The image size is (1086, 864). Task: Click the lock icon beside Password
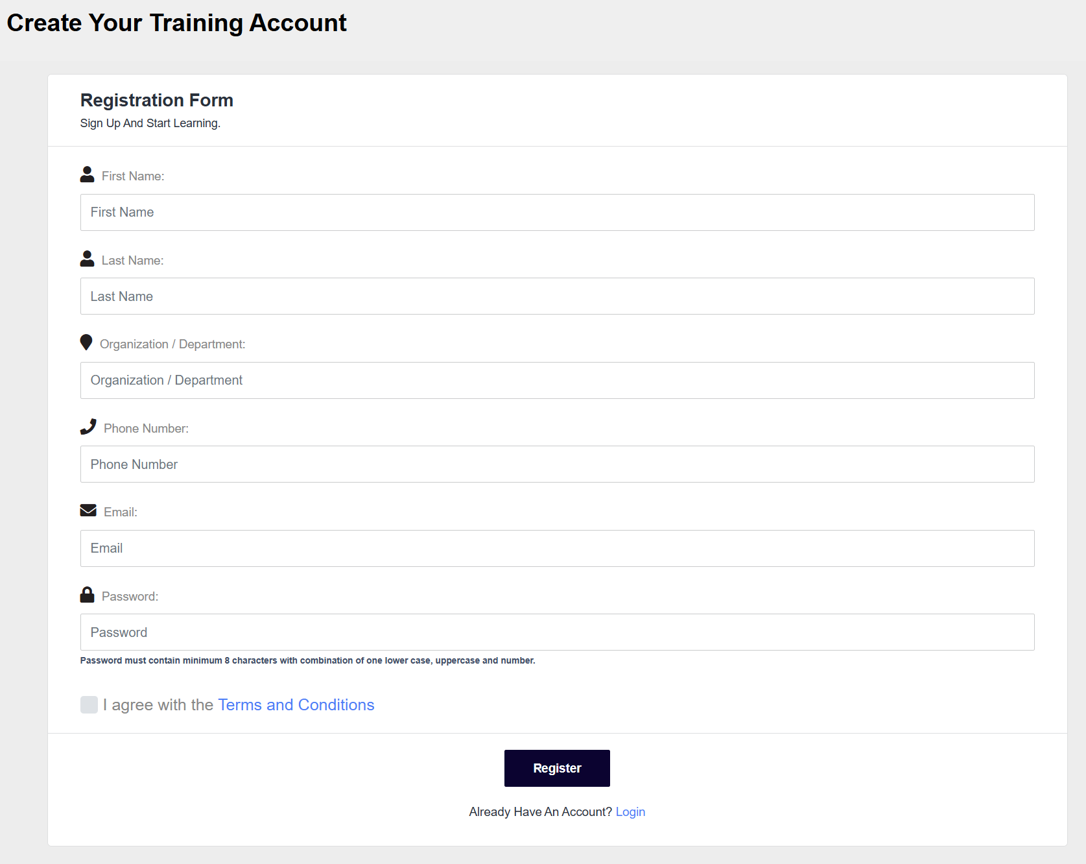pyautogui.click(x=87, y=594)
